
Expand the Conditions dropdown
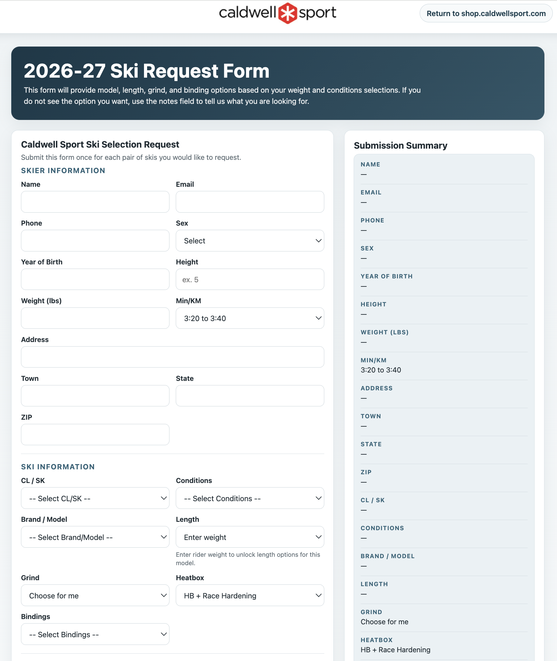[250, 498]
